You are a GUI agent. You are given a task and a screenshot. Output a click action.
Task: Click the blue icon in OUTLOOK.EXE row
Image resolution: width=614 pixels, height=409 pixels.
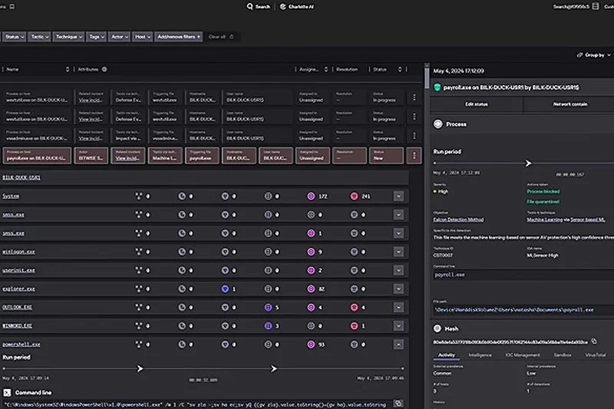coord(269,307)
